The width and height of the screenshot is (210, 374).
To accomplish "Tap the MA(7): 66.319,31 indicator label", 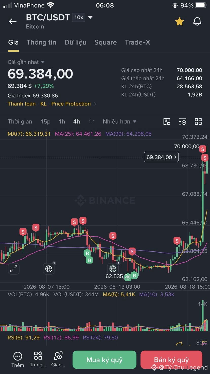I will point(29,134).
